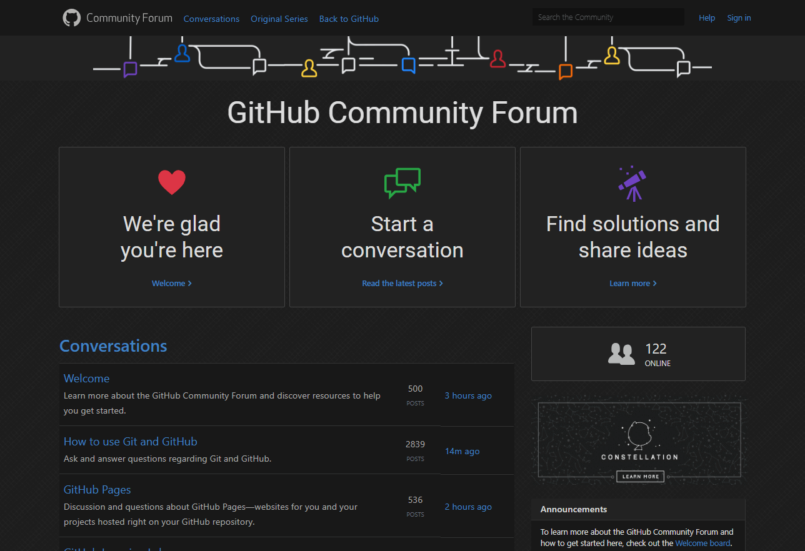The width and height of the screenshot is (805, 551).
Task: Click the GitHub Community Forum main title
Action: (x=402, y=113)
